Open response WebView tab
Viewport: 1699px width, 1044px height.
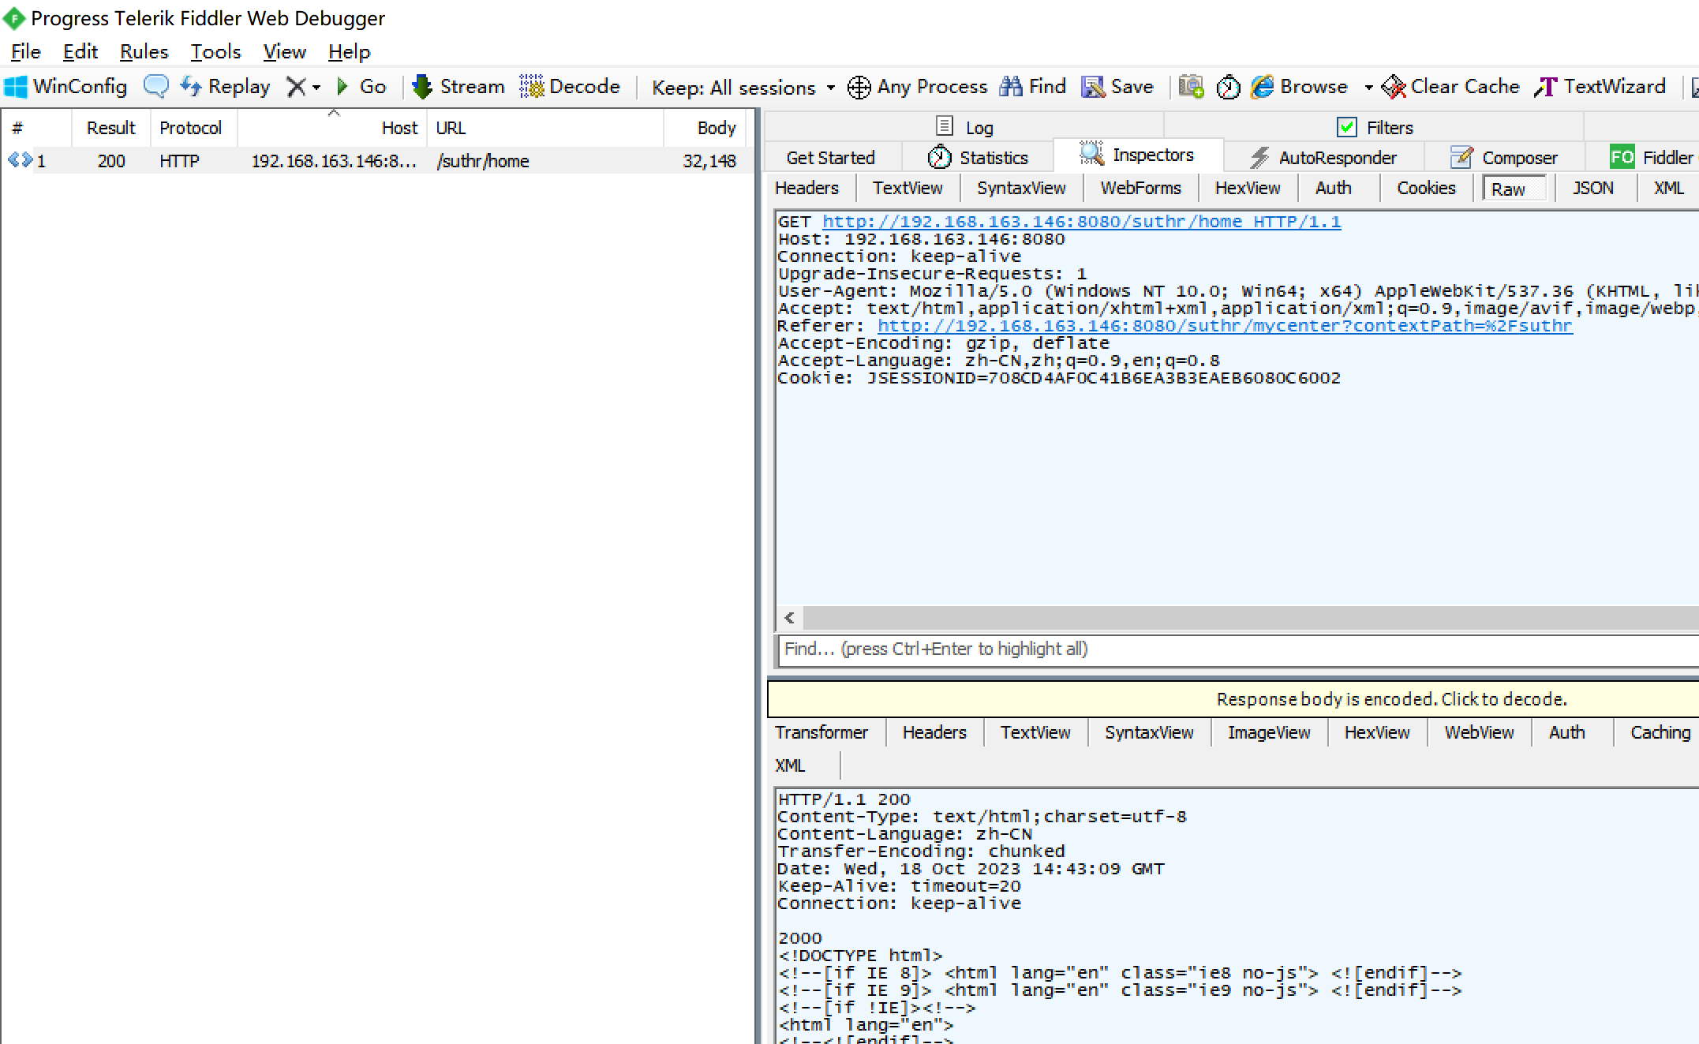(1479, 733)
